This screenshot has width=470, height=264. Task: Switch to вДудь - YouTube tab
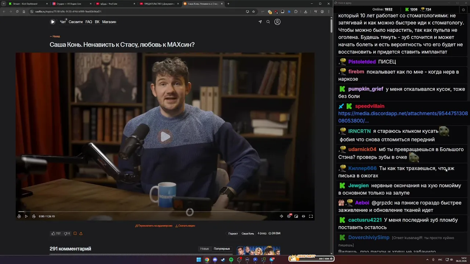click(x=116, y=4)
